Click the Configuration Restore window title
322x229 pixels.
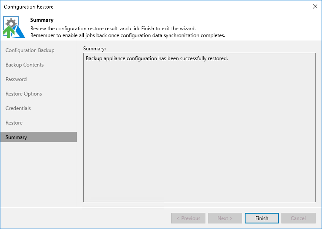(29, 7)
